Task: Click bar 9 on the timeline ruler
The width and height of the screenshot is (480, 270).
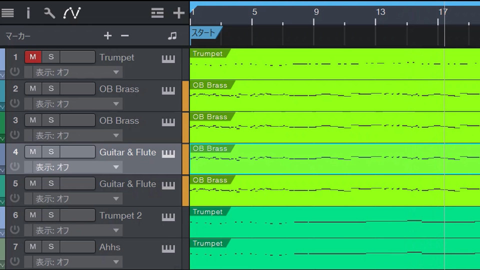Action: click(316, 12)
